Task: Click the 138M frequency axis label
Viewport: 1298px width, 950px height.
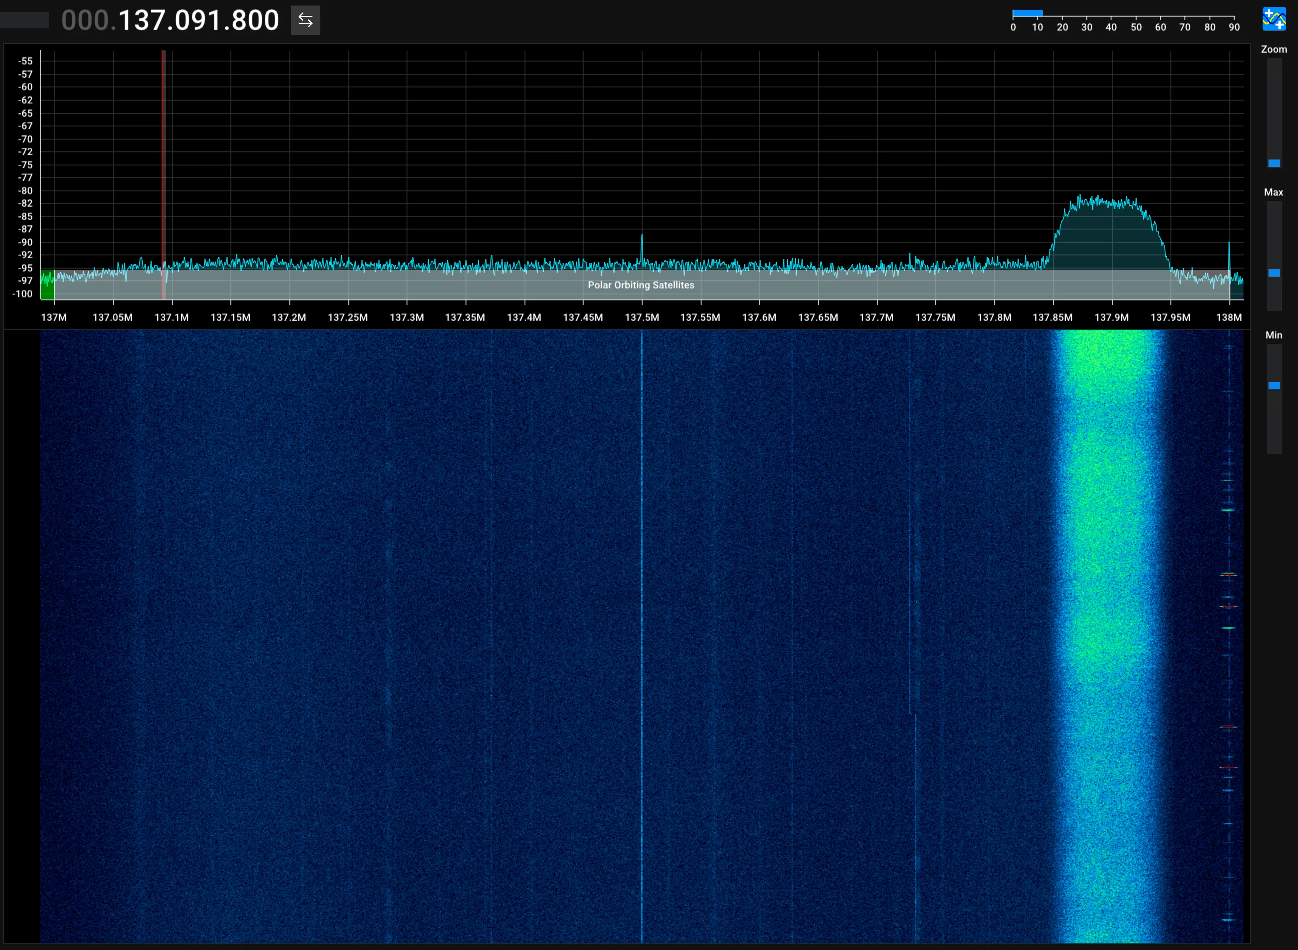Action: coord(1229,318)
